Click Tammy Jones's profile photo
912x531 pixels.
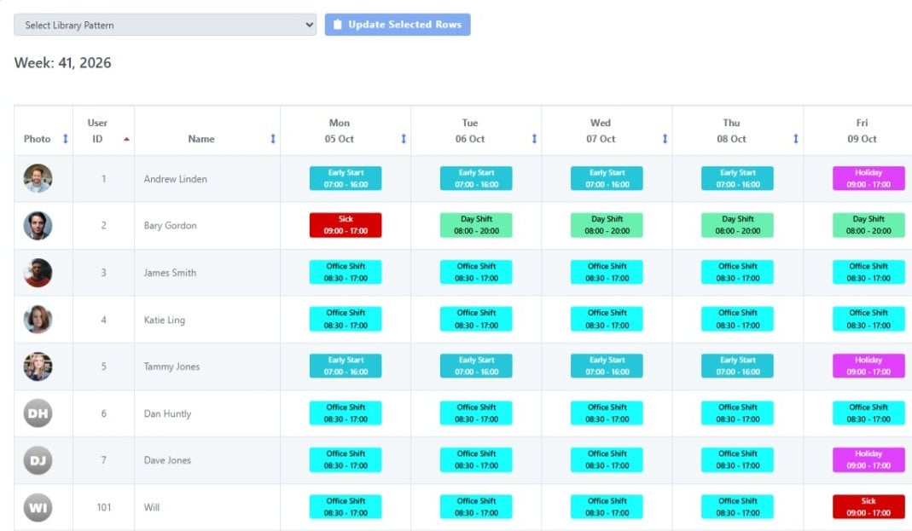coord(38,367)
